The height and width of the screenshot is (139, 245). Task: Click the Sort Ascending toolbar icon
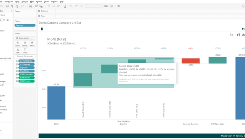coord(54,6)
